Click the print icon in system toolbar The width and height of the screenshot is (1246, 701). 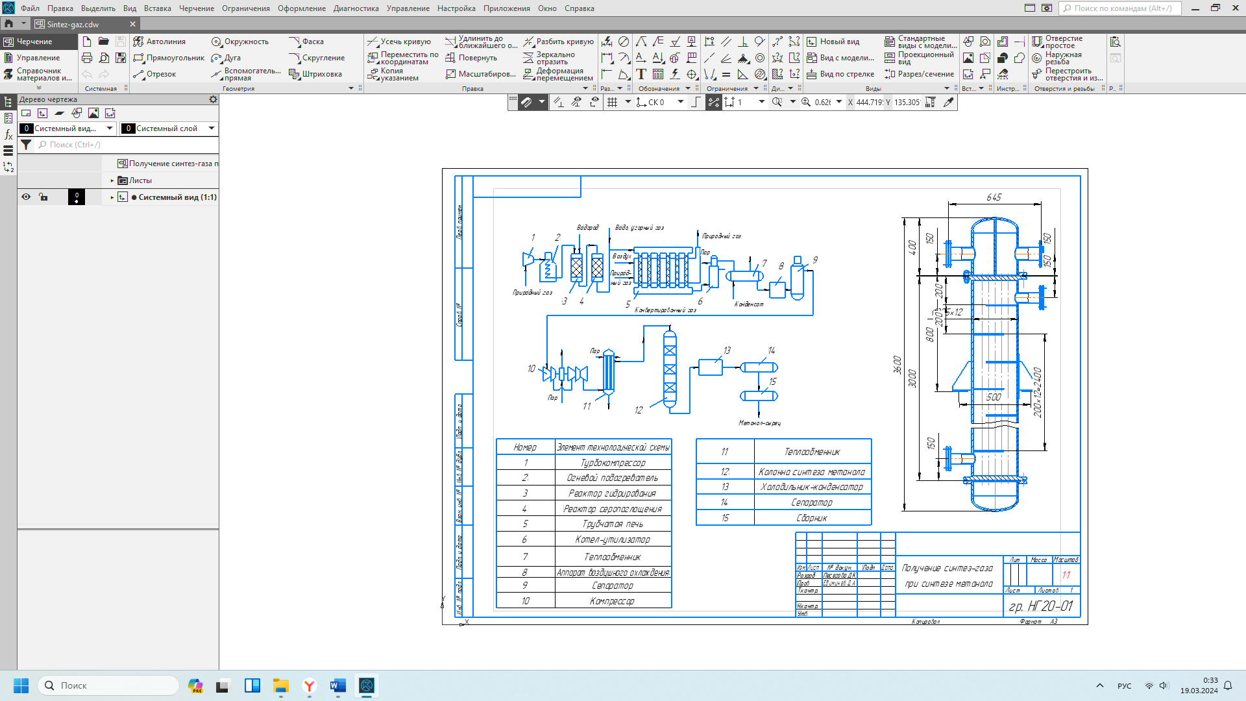87,58
